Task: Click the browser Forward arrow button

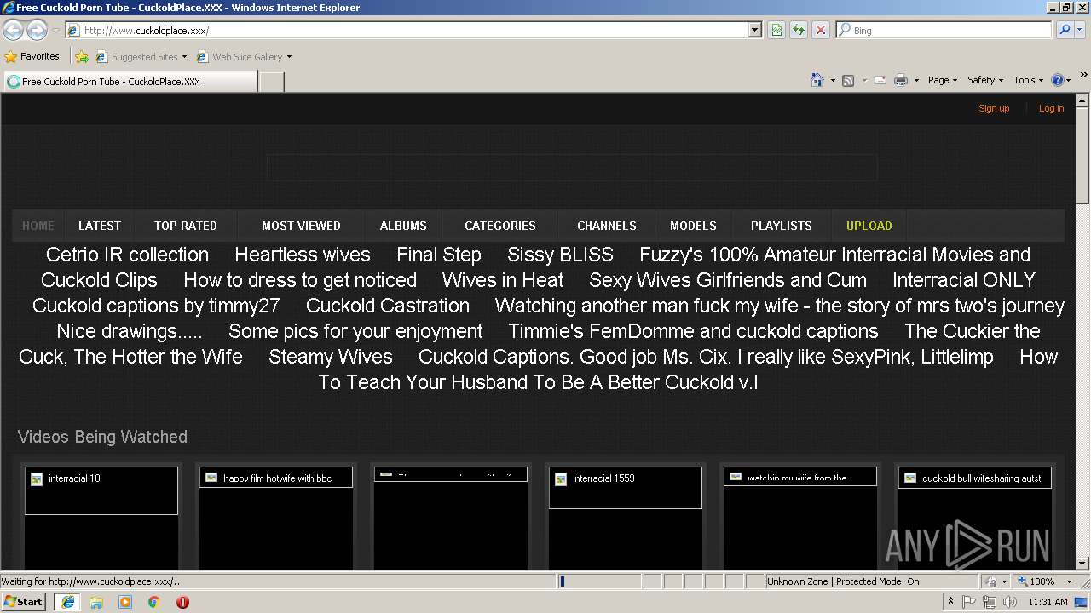Action: [x=37, y=31]
